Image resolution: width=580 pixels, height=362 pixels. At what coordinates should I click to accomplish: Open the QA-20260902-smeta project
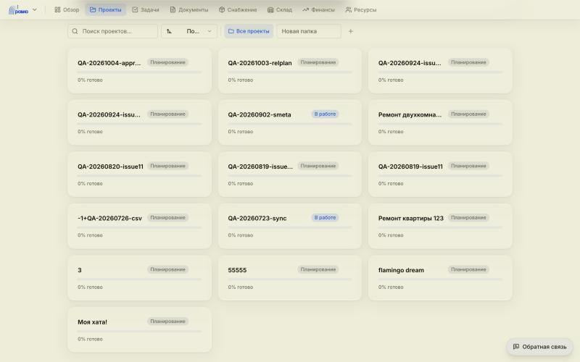290,122
